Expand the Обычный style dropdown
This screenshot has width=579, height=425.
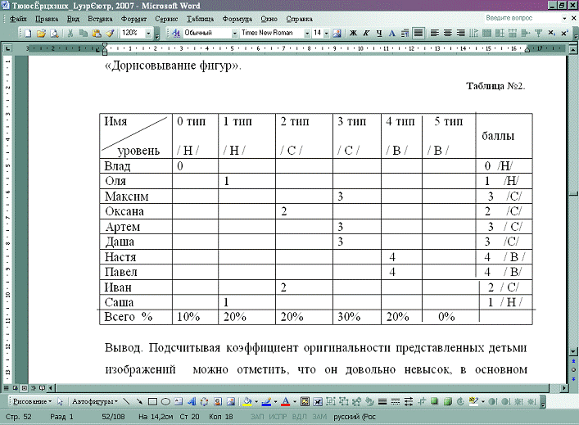pyautogui.click(x=233, y=34)
